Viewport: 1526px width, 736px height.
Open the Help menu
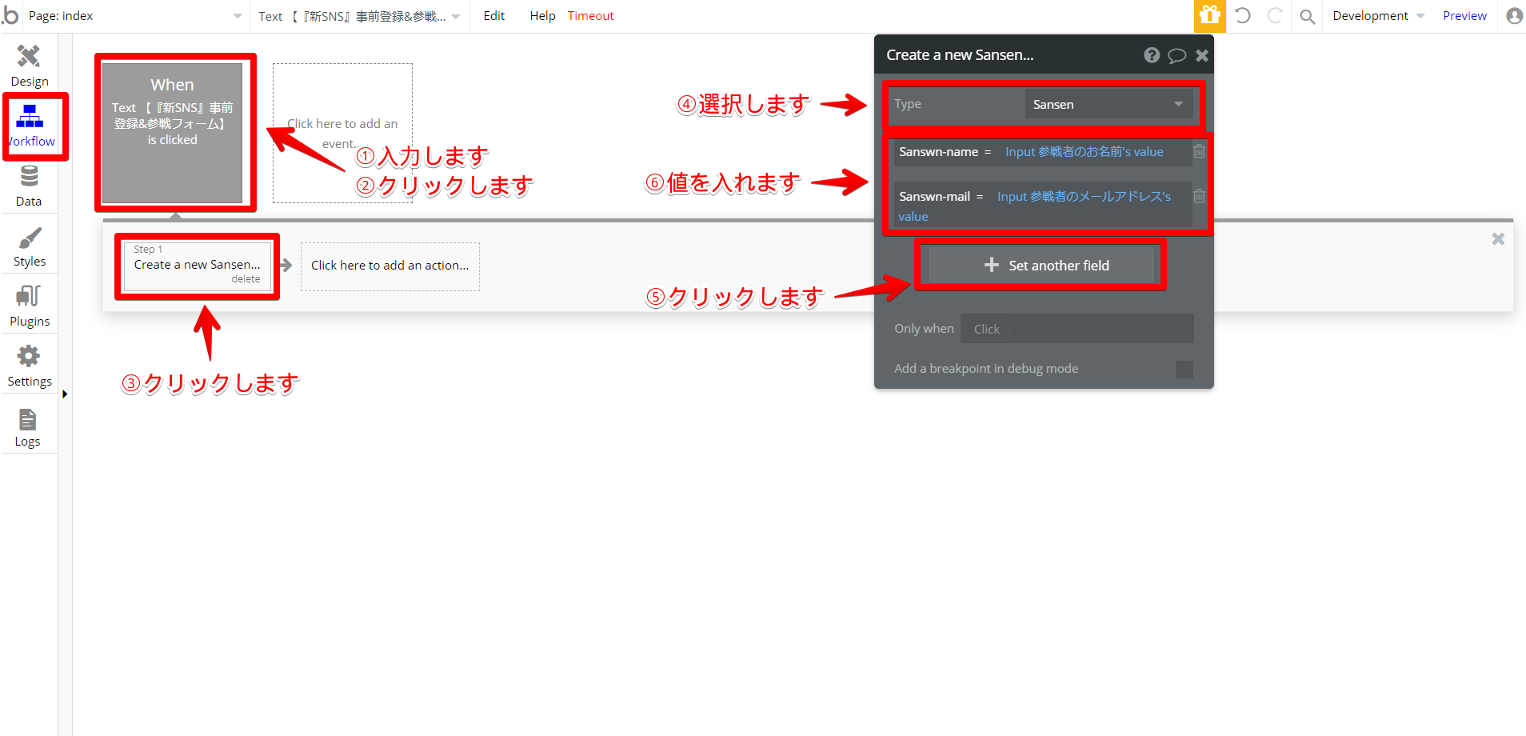[542, 16]
